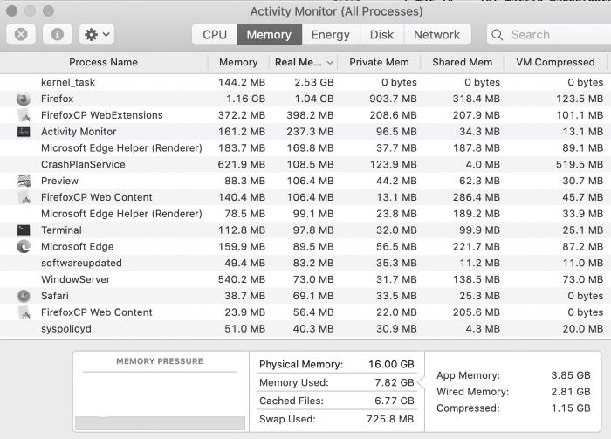Sort by Process Name column header
611x439 pixels.
(103, 63)
